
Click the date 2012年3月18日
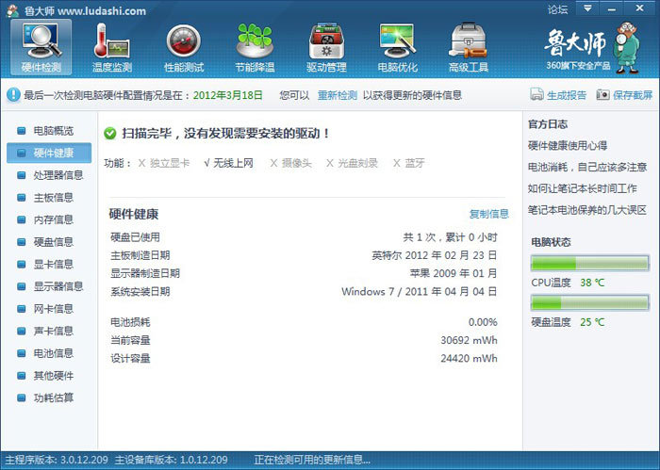(x=228, y=95)
